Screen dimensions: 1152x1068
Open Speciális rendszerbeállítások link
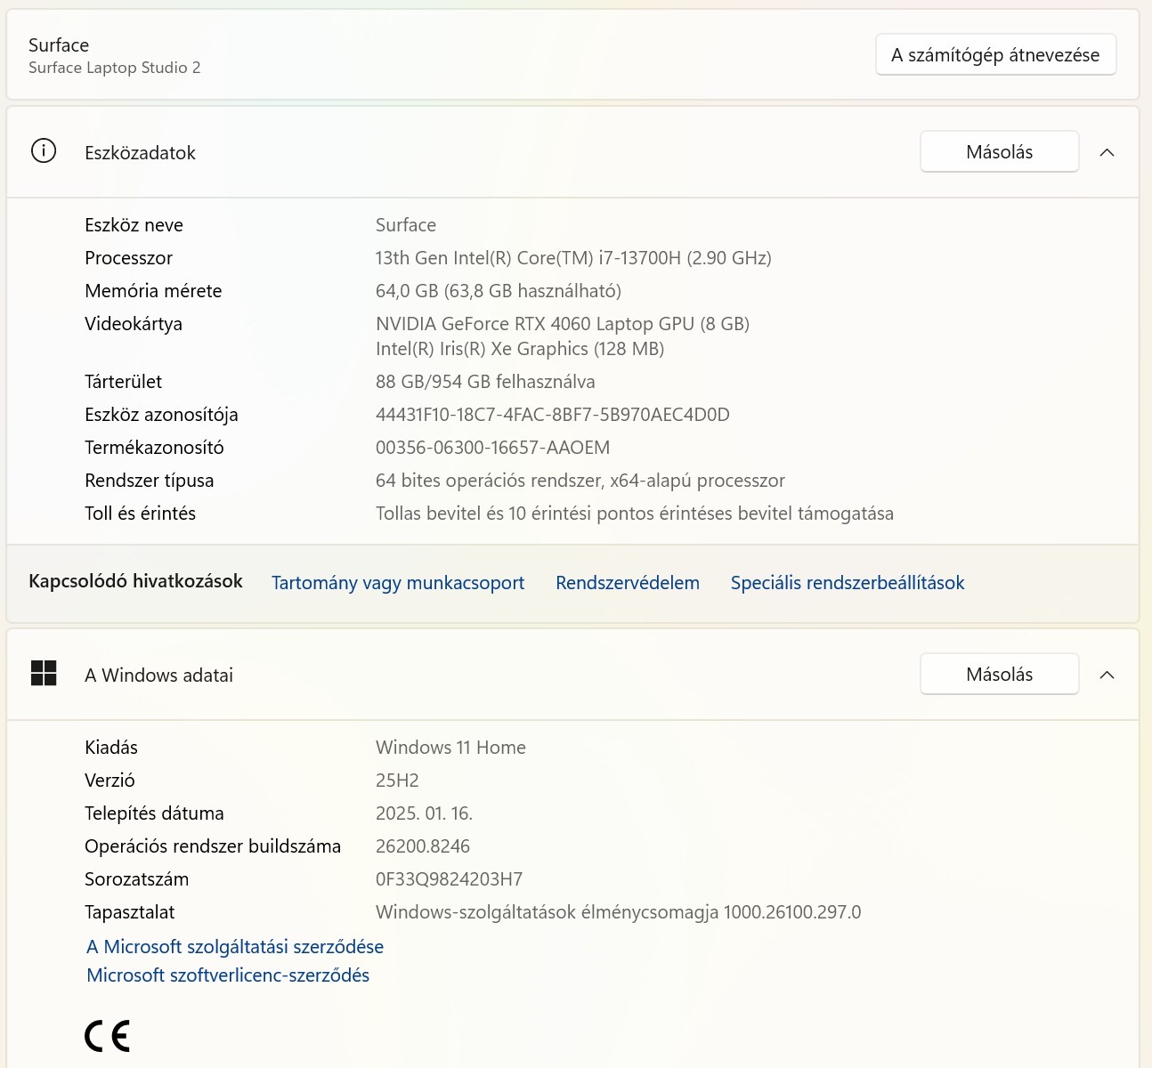pos(848,583)
